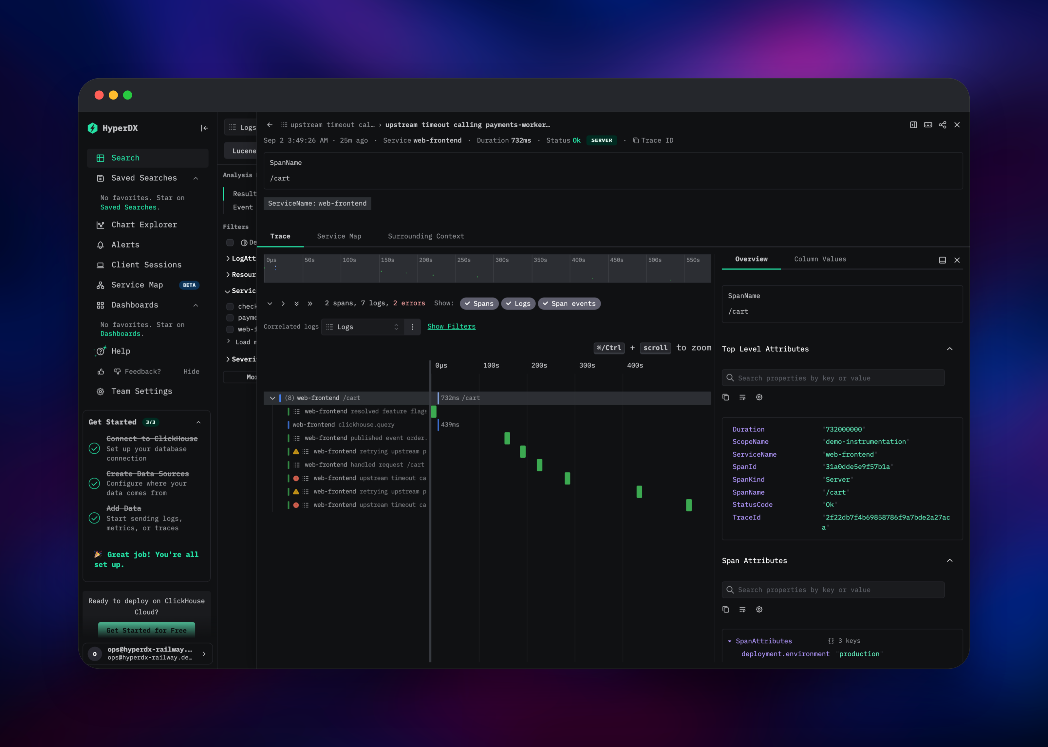The height and width of the screenshot is (747, 1048).
Task: Open keyboard shortcuts icon
Action: coord(928,125)
